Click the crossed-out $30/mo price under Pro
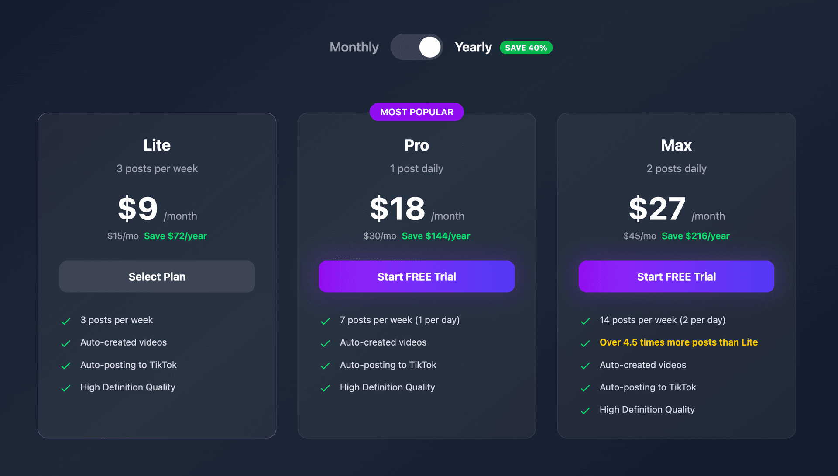Image resolution: width=838 pixels, height=476 pixels. (379, 236)
